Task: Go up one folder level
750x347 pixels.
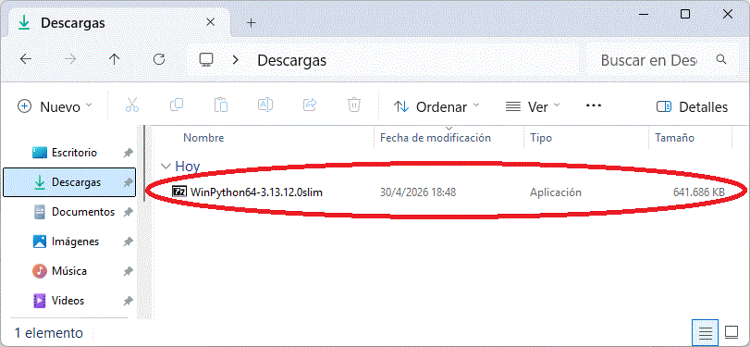Action: pos(114,60)
